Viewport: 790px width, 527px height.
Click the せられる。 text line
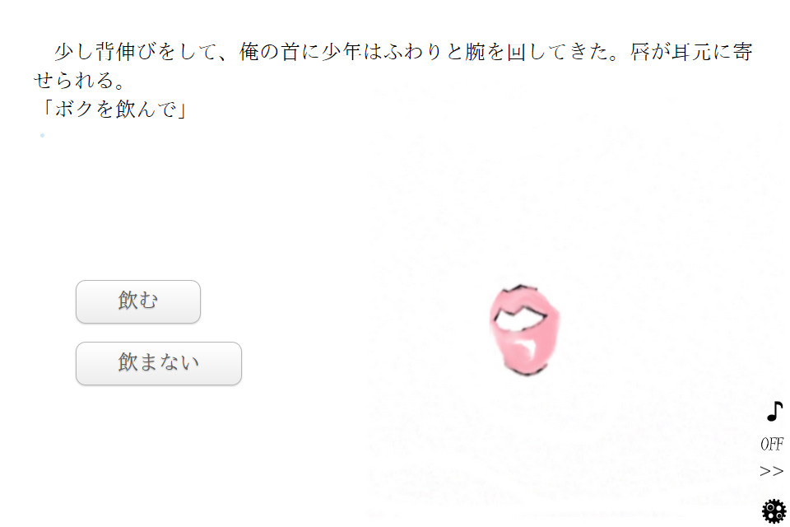(x=79, y=80)
